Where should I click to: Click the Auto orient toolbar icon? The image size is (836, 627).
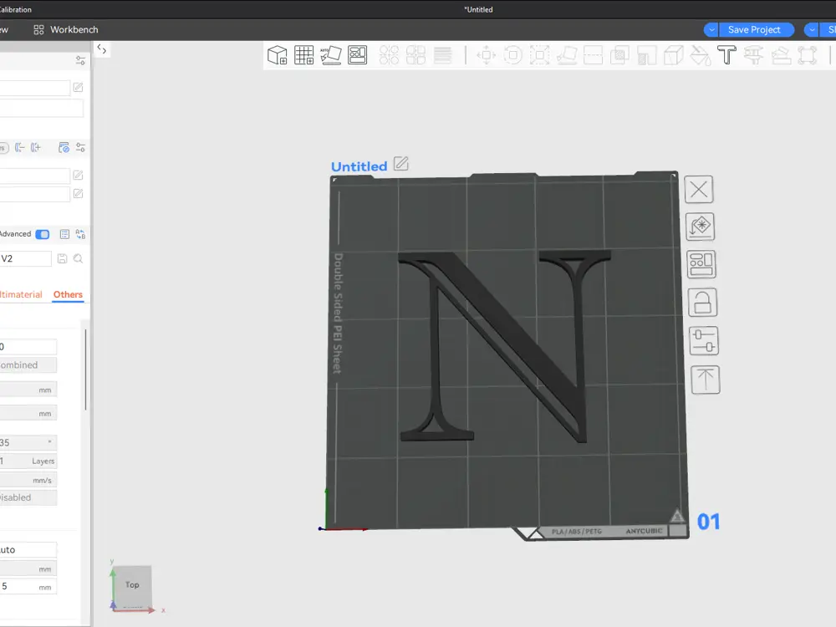tap(330, 55)
